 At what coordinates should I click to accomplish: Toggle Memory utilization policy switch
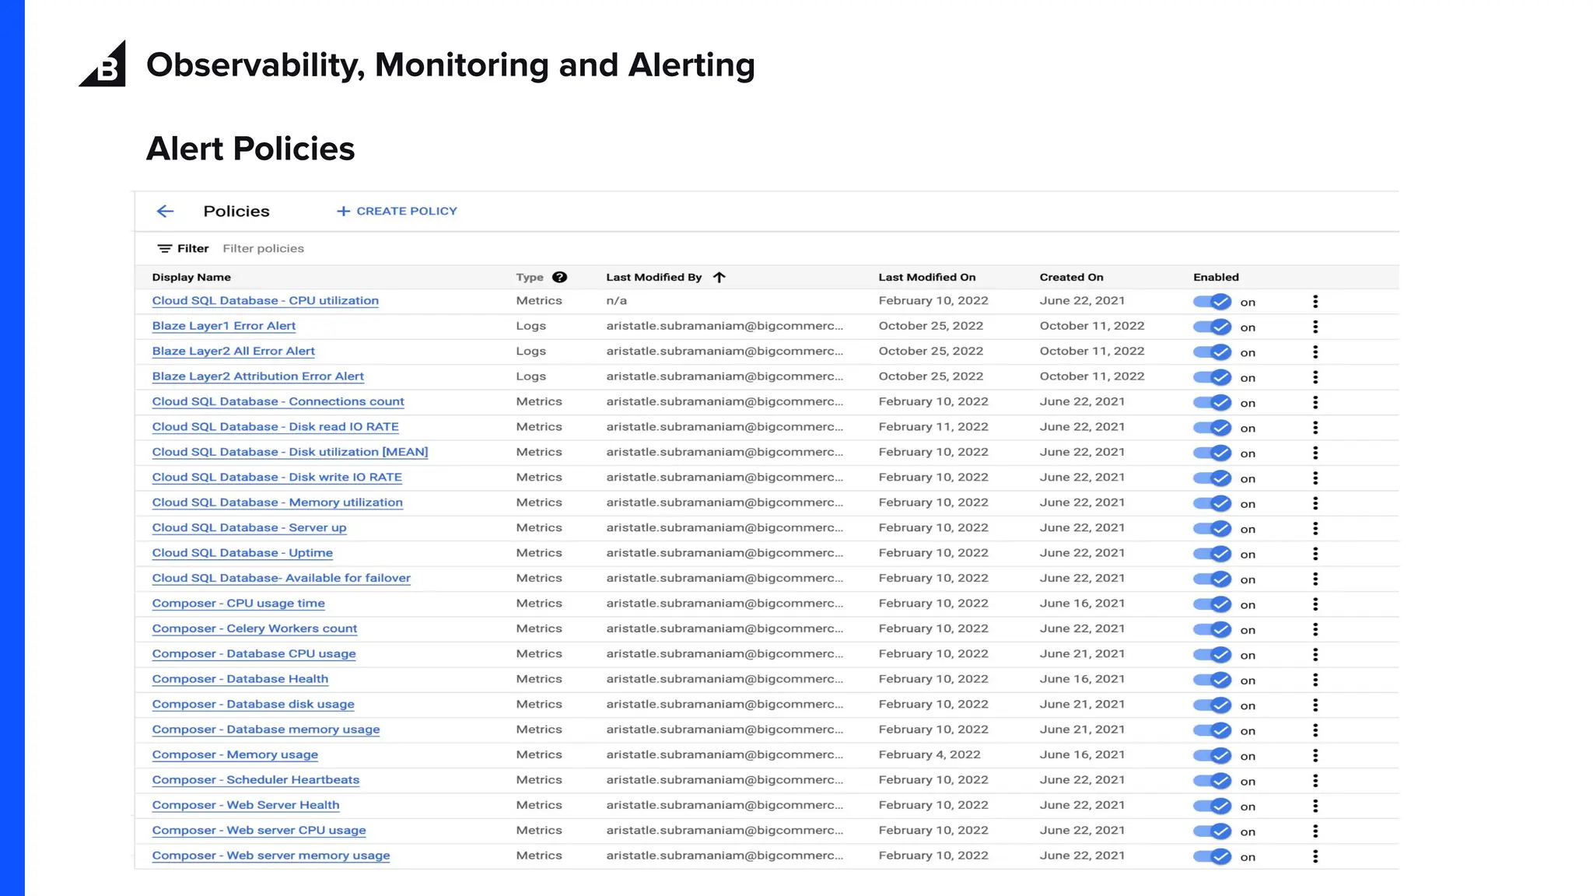1212,503
